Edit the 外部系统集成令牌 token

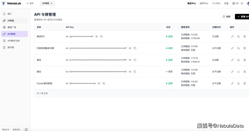click(x=232, y=48)
